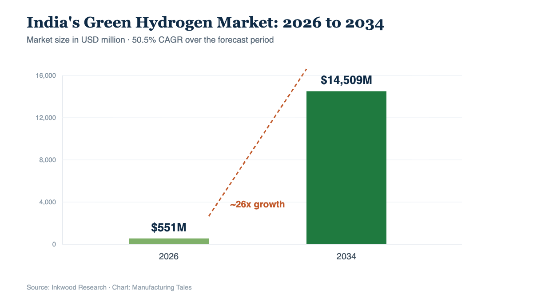Click the dashed orange growth trend line

pos(258,143)
